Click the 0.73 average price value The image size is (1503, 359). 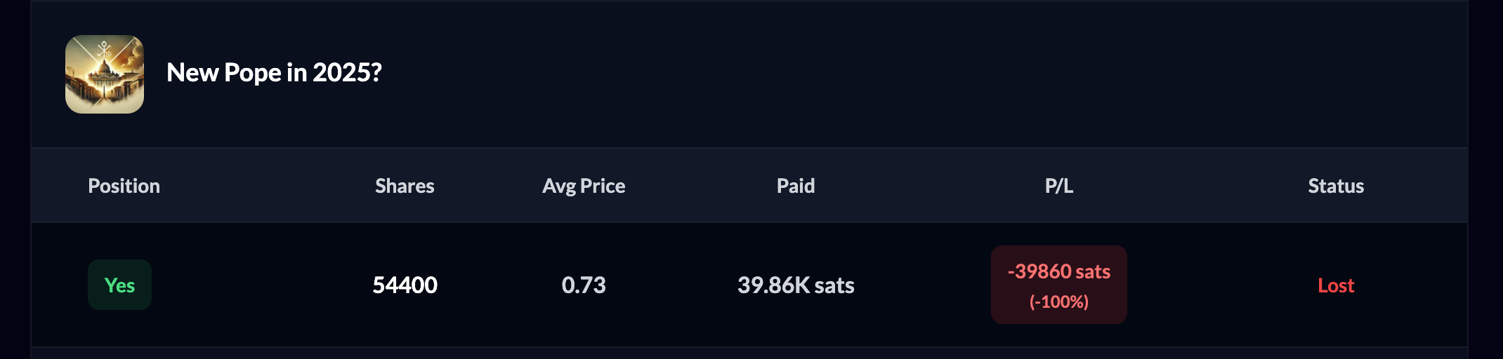click(x=584, y=285)
